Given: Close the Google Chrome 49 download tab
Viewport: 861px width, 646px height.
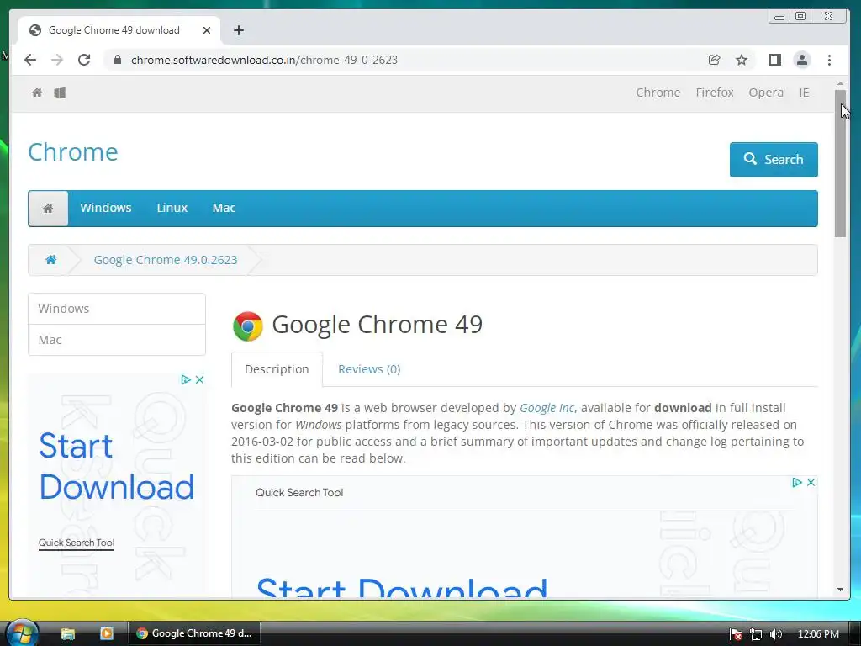Looking at the screenshot, I should pyautogui.click(x=207, y=30).
